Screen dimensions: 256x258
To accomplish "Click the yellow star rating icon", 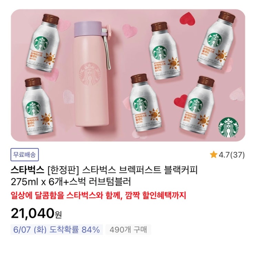I will point(214,155).
